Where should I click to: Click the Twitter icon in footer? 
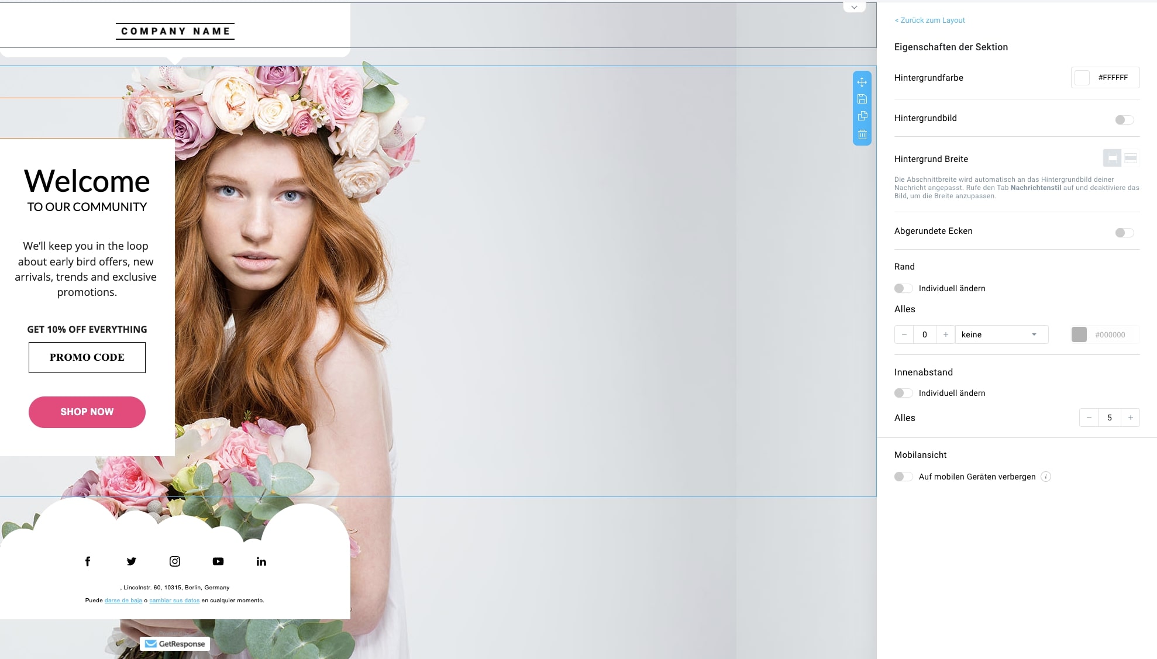(131, 561)
